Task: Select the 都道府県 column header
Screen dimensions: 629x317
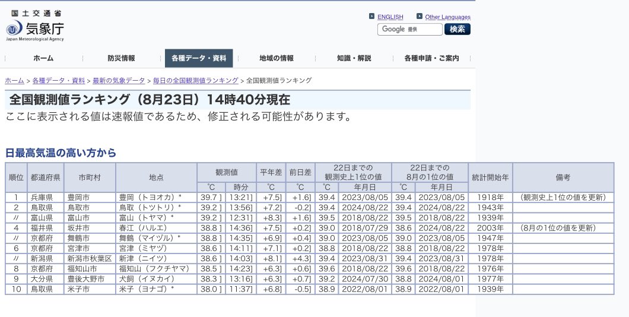Action: pyautogui.click(x=45, y=177)
